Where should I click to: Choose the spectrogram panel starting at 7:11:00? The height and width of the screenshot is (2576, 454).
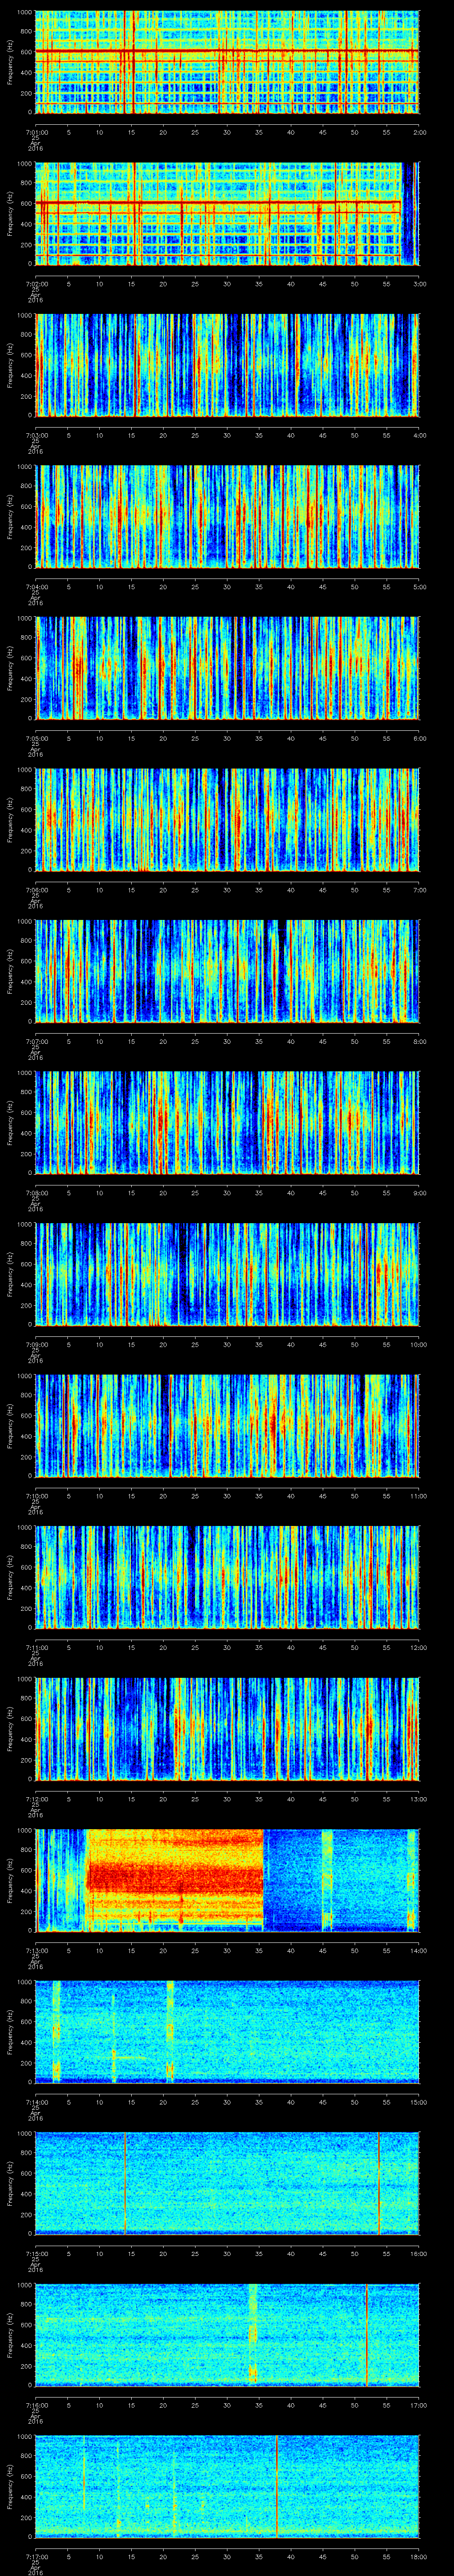tap(227, 1577)
